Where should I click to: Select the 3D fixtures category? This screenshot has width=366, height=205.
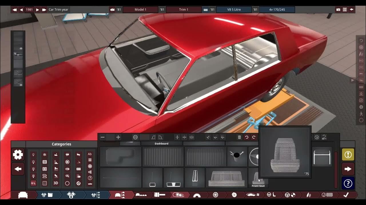56,183
